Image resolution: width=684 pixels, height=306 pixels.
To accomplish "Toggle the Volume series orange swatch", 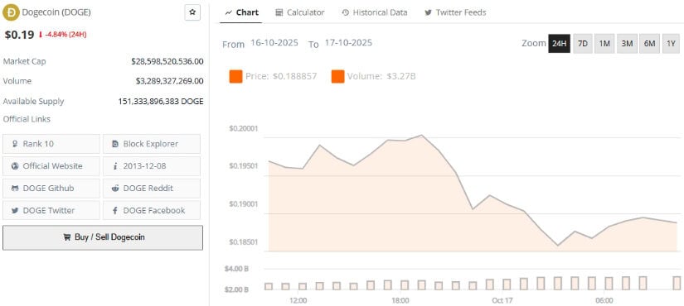I will [337, 77].
